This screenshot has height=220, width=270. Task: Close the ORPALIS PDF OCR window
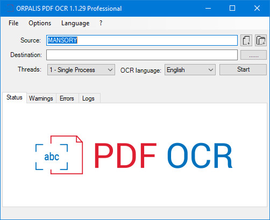point(257,8)
